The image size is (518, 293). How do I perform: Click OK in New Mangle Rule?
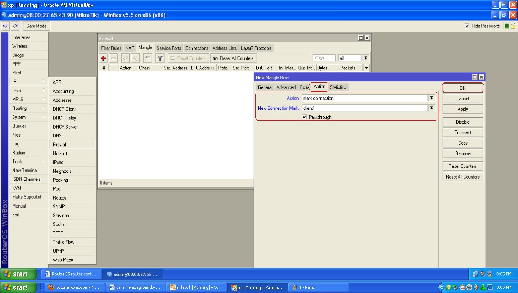pyautogui.click(x=463, y=88)
